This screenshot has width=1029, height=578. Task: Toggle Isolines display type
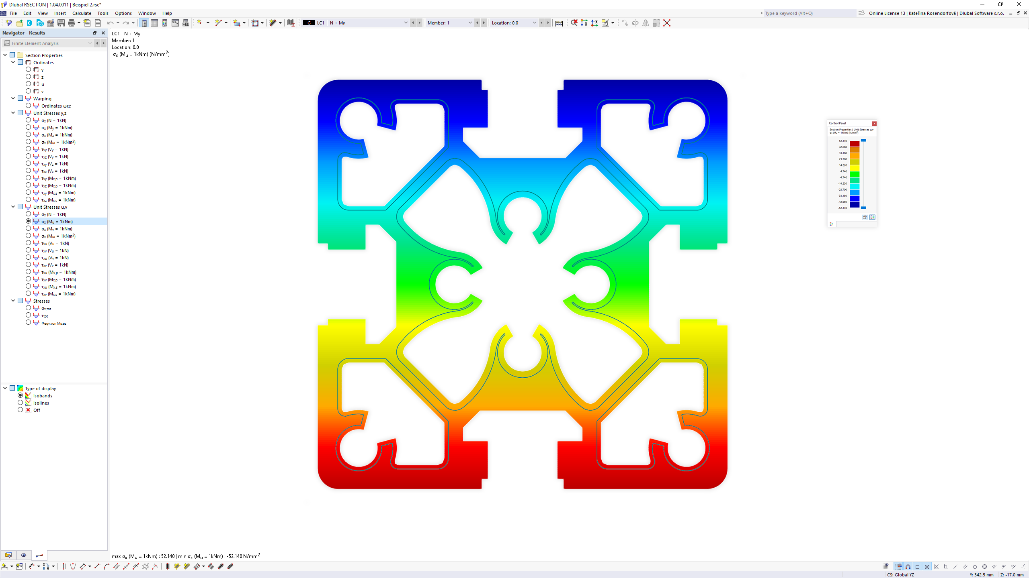(20, 403)
